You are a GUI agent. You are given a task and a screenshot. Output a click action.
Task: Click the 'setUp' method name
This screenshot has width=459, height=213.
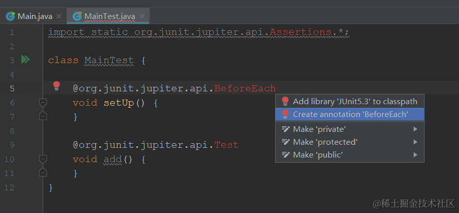119,103
